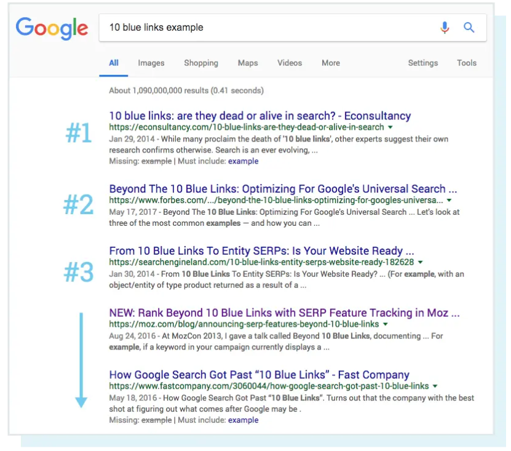The height and width of the screenshot is (451, 511).
Task: Click the magnifying glass search icon
Action: click(x=469, y=28)
